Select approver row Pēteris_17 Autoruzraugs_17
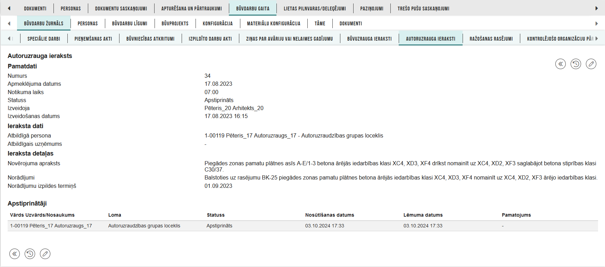This screenshot has height=267, width=605. click(x=302, y=226)
